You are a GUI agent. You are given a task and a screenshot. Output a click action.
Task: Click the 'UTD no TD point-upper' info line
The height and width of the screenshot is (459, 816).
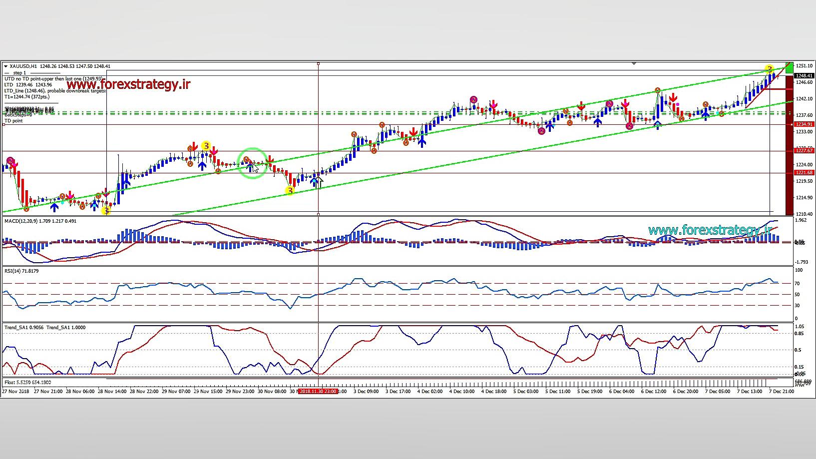(53, 79)
